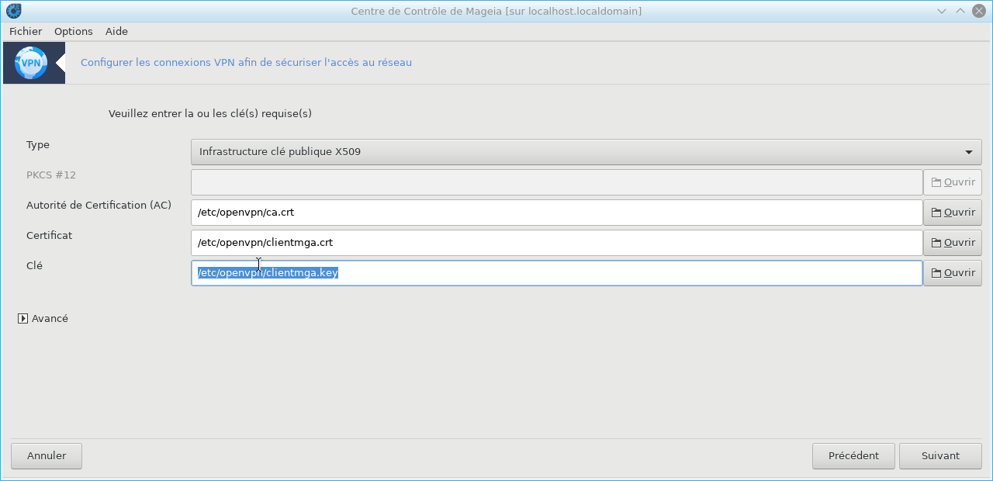
Task: Click the Mageia Control Center titlebar icon
Action: point(13,11)
